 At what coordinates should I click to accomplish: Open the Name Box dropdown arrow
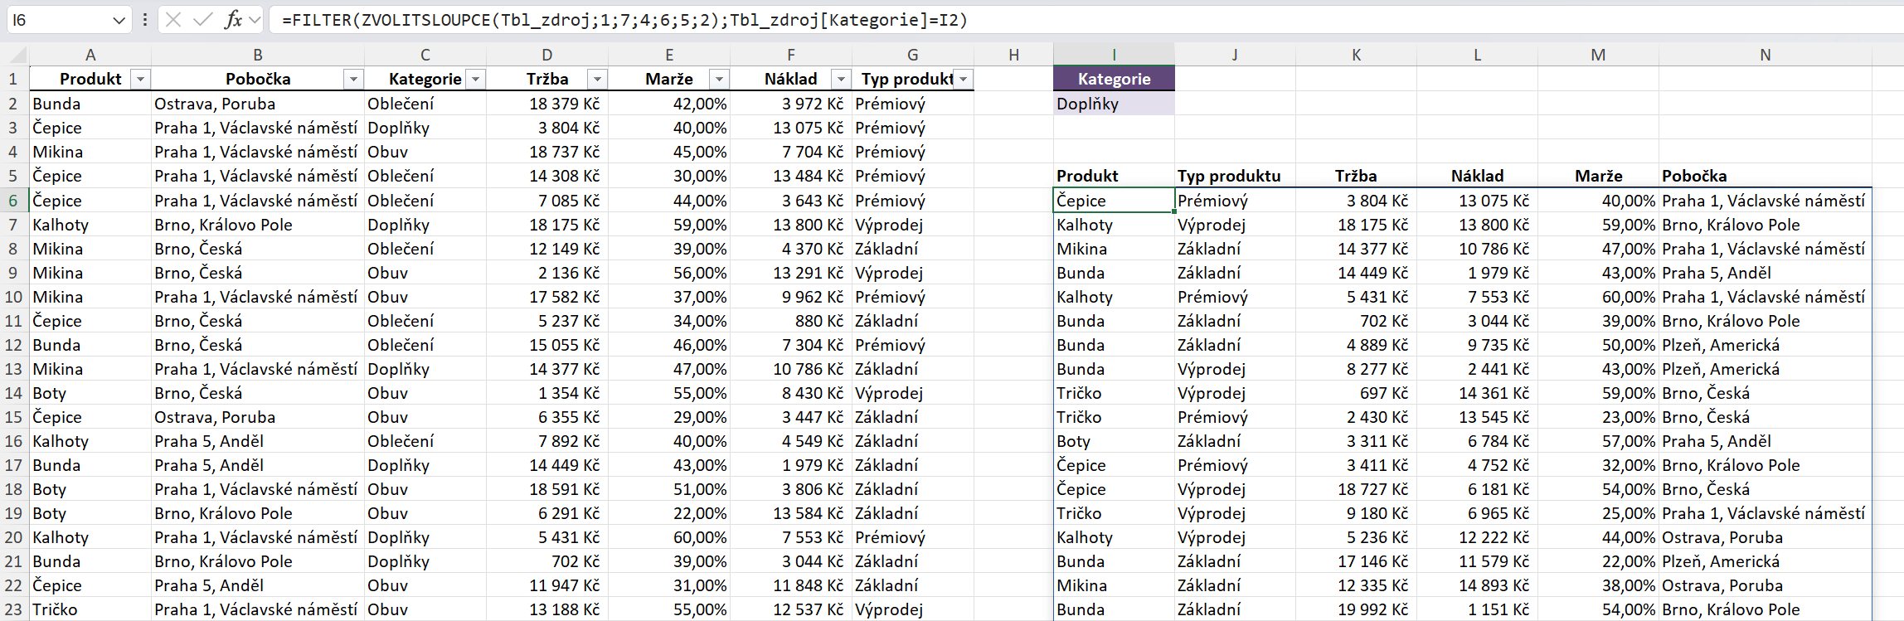[119, 20]
